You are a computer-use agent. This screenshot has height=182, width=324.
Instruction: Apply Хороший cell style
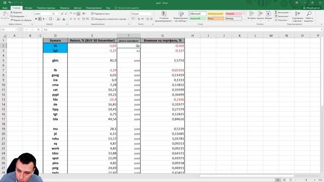click(198, 19)
